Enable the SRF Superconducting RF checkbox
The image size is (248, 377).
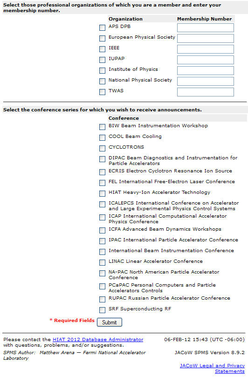[x=102, y=310]
